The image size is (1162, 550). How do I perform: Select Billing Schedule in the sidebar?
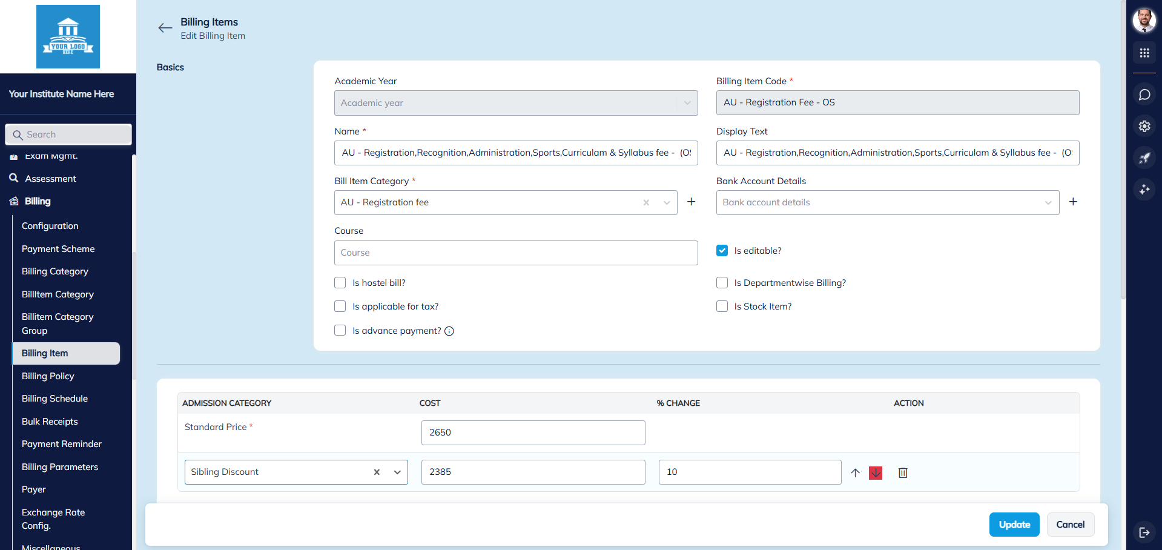coord(54,398)
